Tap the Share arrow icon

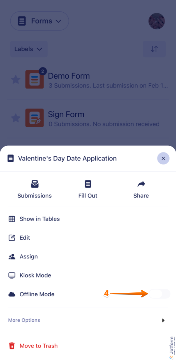point(141,184)
